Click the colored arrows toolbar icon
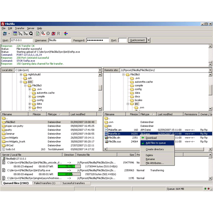Viewport: 213px width, 213px height. (66, 34)
